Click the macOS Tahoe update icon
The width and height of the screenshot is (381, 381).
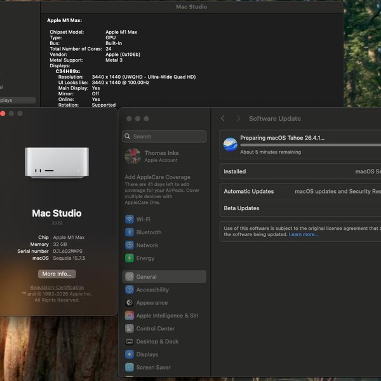click(x=230, y=144)
